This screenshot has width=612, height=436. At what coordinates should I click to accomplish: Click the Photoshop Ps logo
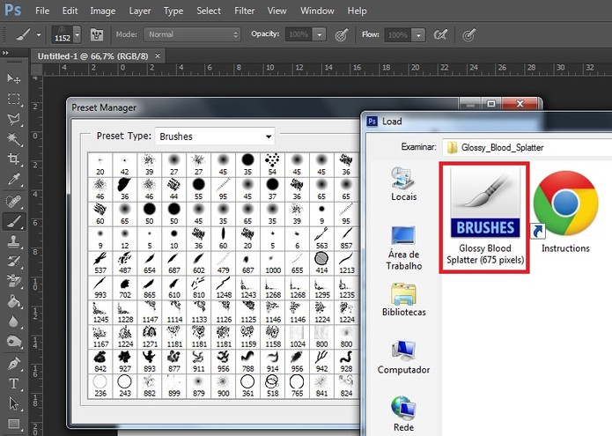pyautogui.click(x=13, y=11)
